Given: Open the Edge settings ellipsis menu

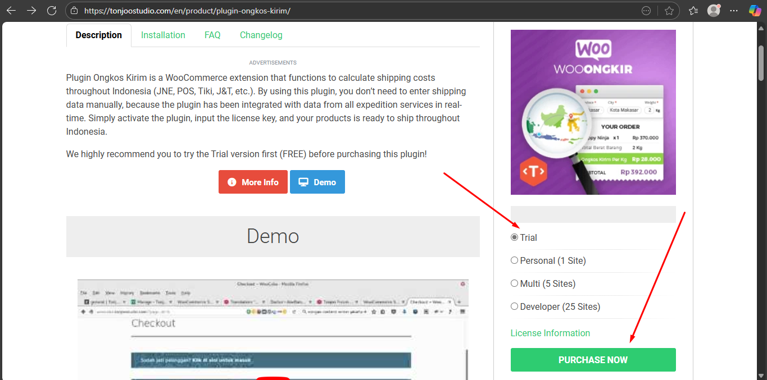Looking at the screenshot, I should click(x=734, y=11).
